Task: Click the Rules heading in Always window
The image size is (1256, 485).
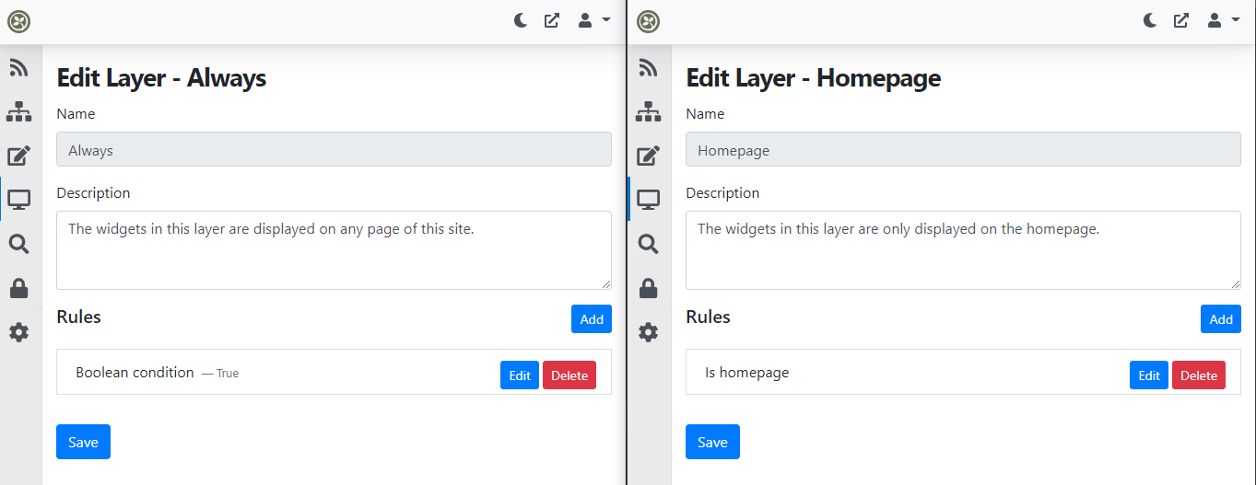Action: pyautogui.click(x=78, y=317)
